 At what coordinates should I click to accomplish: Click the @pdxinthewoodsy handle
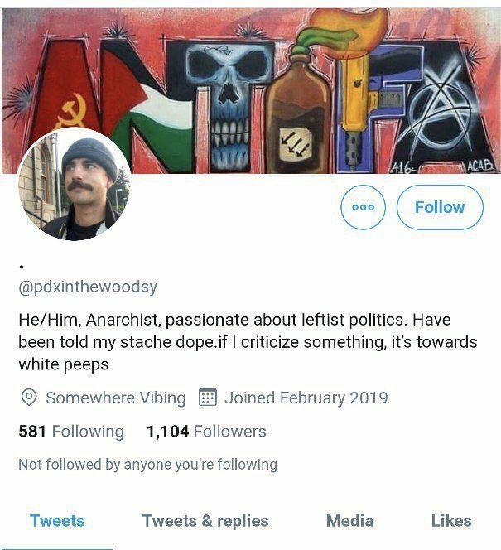point(88,287)
